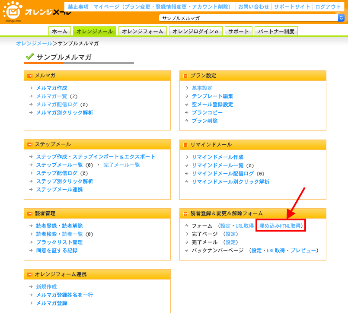The image size is (348, 321).
Task: Open ステップ作成・ステップインポート＆エクスポート
Action: coord(96,157)
